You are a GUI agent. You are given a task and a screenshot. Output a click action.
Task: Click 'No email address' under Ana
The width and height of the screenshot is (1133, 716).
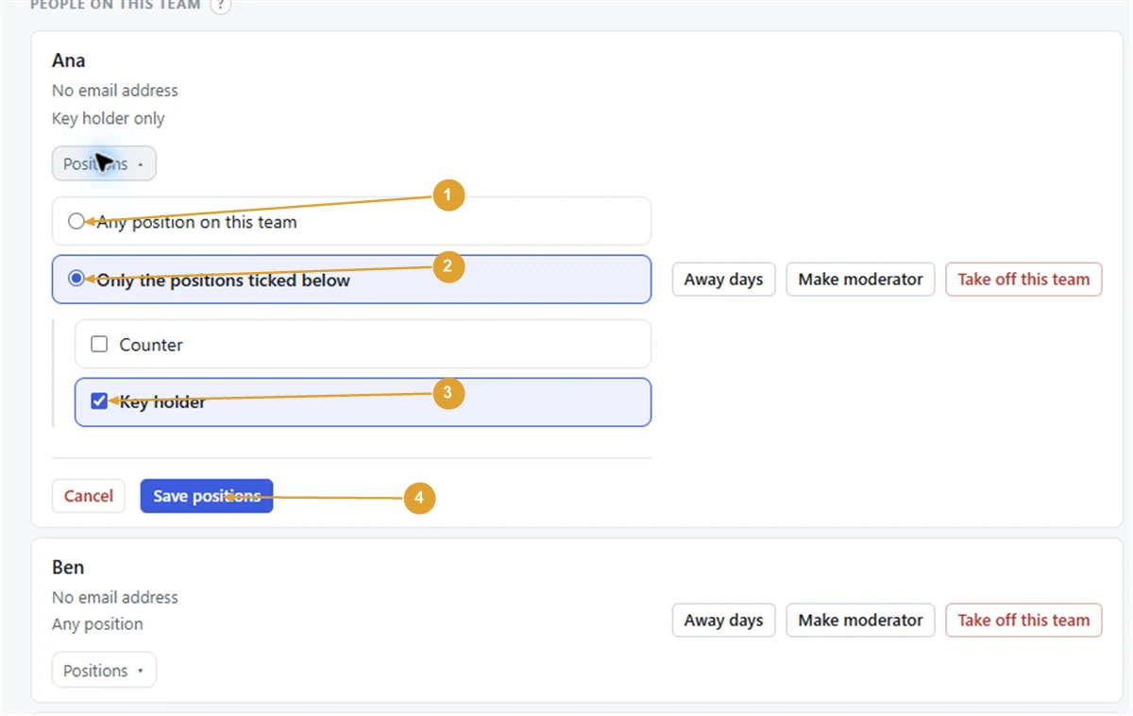pyautogui.click(x=115, y=91)
